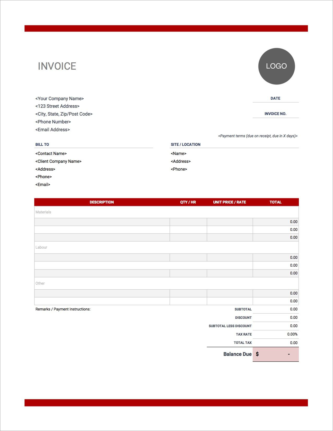Select the Other section row
Screen dimensions: 333x431
[166, 283]
